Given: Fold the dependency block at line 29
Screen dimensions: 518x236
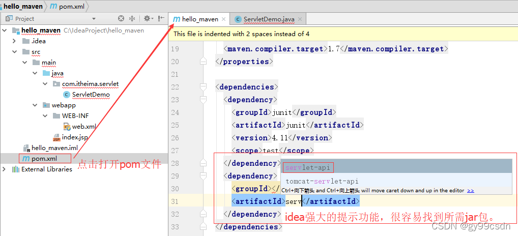Looking at the screenshot, I should pyautogui.click(x=203, y=175).
